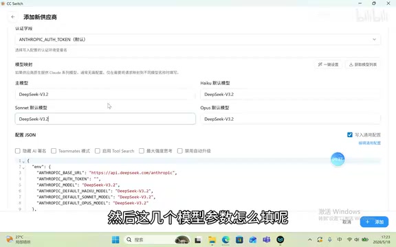Image resolution: width=396 pixels, height=247 pixels.
Task: Click the ANTHROPIC_AUTH_TOKEN line in JSON editor
Action: pos(69,179)
